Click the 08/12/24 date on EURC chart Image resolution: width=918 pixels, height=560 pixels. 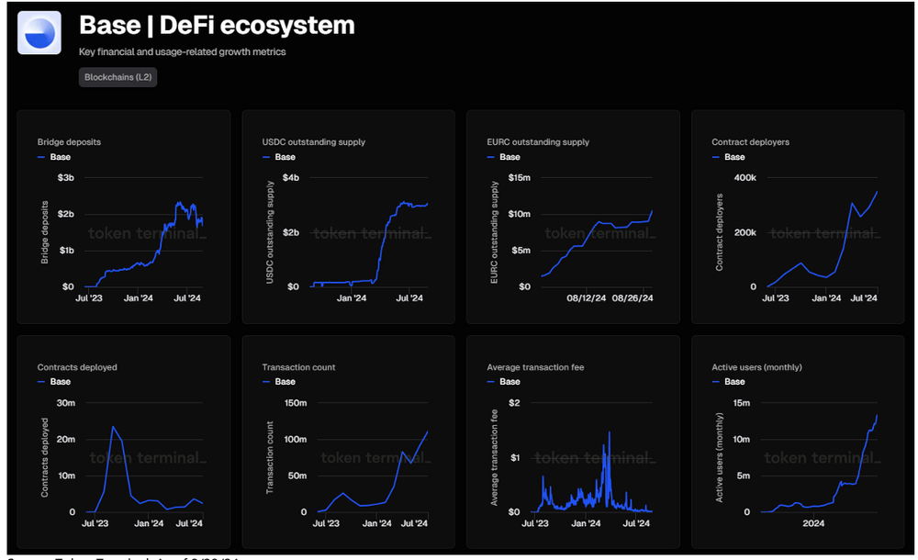(x=586, y=298)
